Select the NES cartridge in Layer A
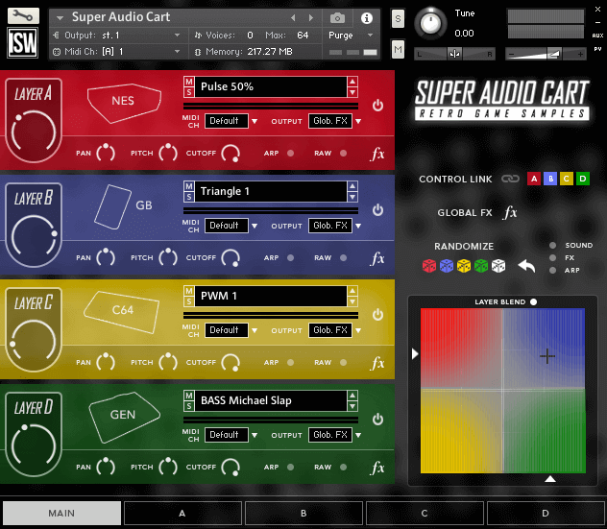607x529 pixels. pos(123,100)
